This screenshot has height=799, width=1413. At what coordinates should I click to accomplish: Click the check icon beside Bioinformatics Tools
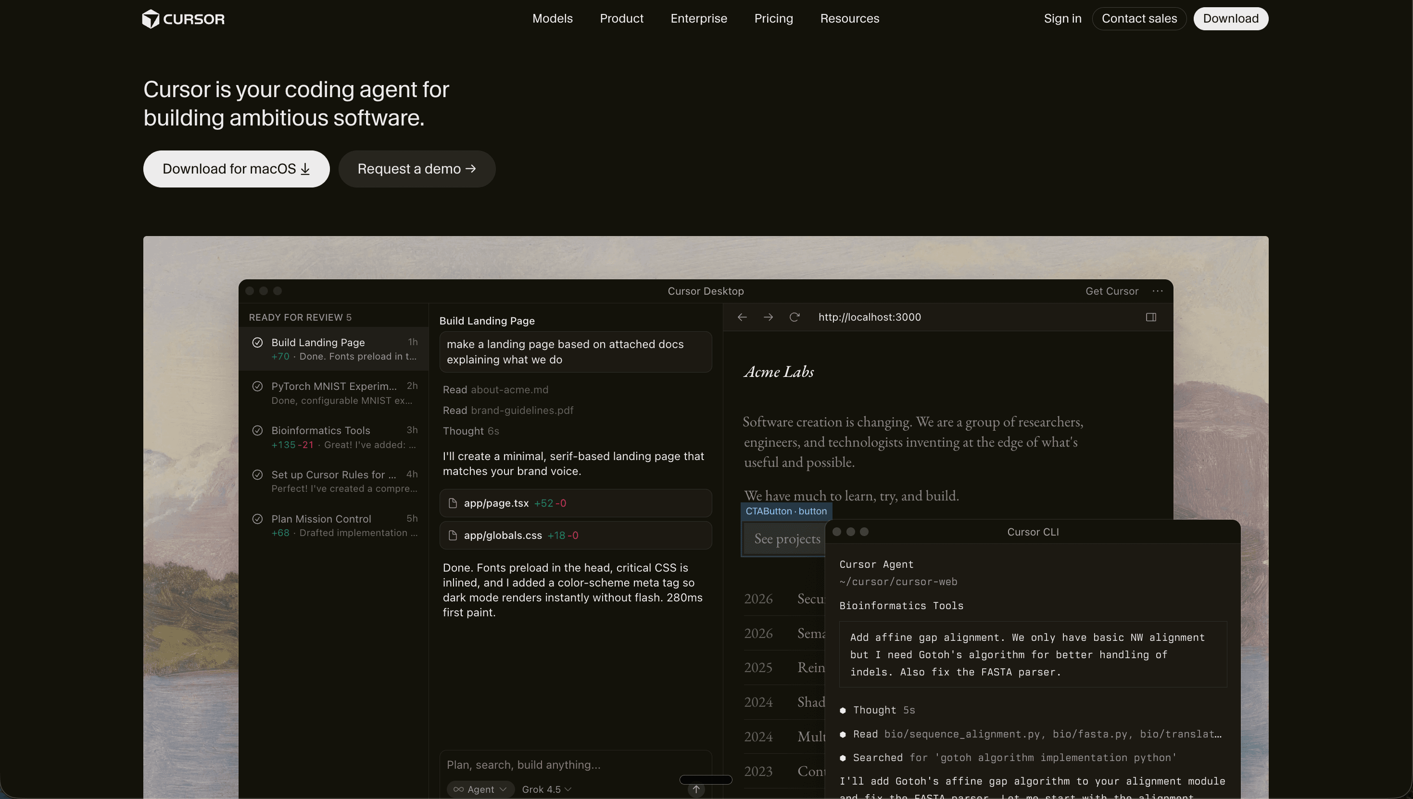point(257,430)
